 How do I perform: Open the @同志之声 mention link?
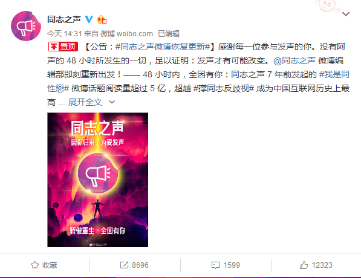[294, 60]
